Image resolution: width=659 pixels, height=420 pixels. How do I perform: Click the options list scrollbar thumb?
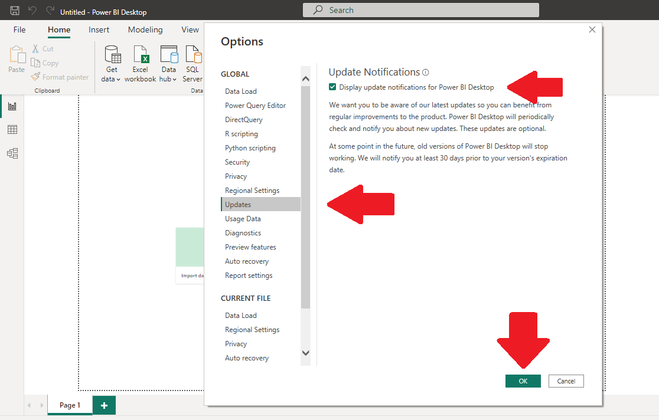pos(305,198)
